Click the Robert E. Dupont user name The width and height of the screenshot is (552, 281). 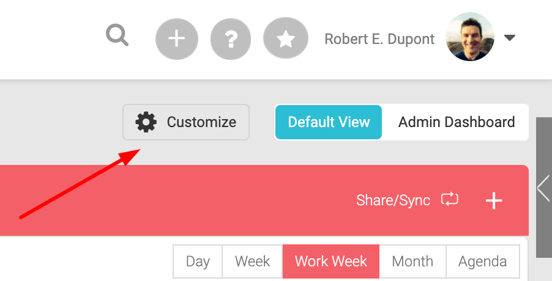pyautogui.click(x=379, y=39)
